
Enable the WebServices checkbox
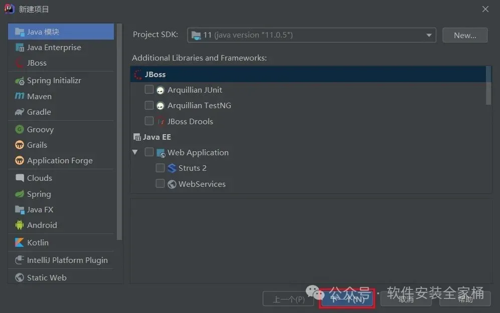(x=160, y=183)
